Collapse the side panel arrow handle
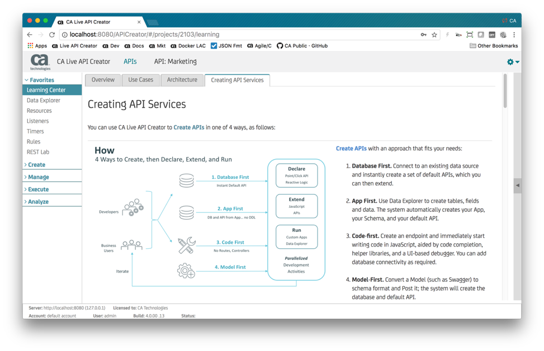The image size is (544, 351). pos(517,185)
